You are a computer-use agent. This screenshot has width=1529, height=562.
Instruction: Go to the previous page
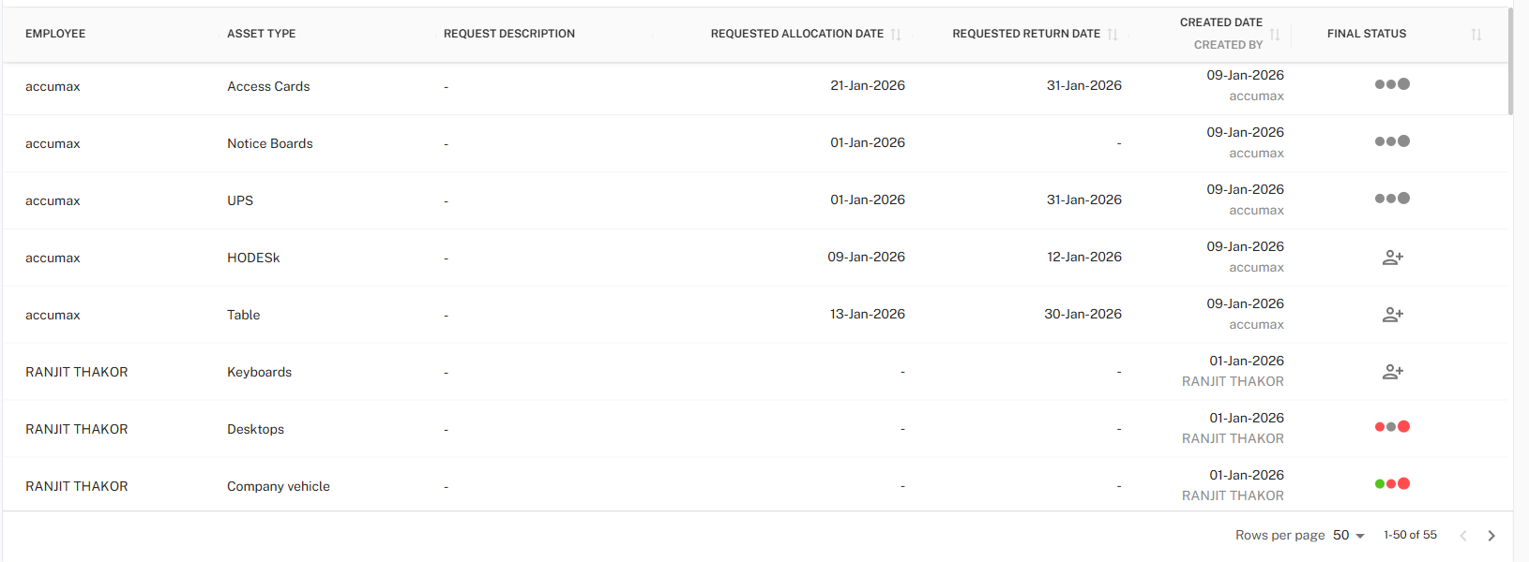(x=1463, y=536)
